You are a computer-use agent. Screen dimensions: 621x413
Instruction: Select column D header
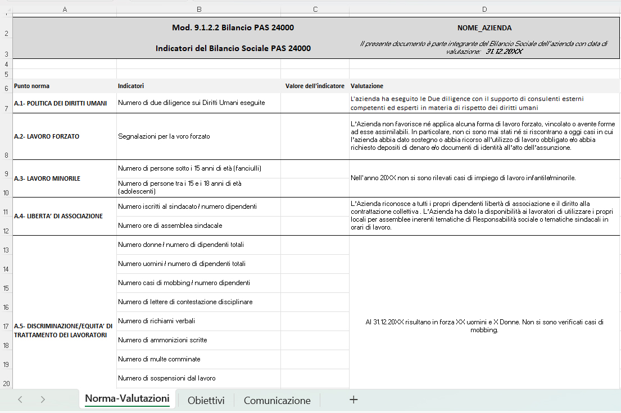(x=484, y=9)
